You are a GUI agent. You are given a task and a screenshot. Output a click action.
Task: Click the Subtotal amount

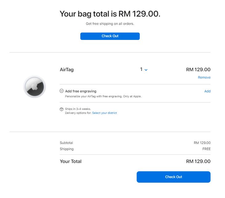point(202,143)
